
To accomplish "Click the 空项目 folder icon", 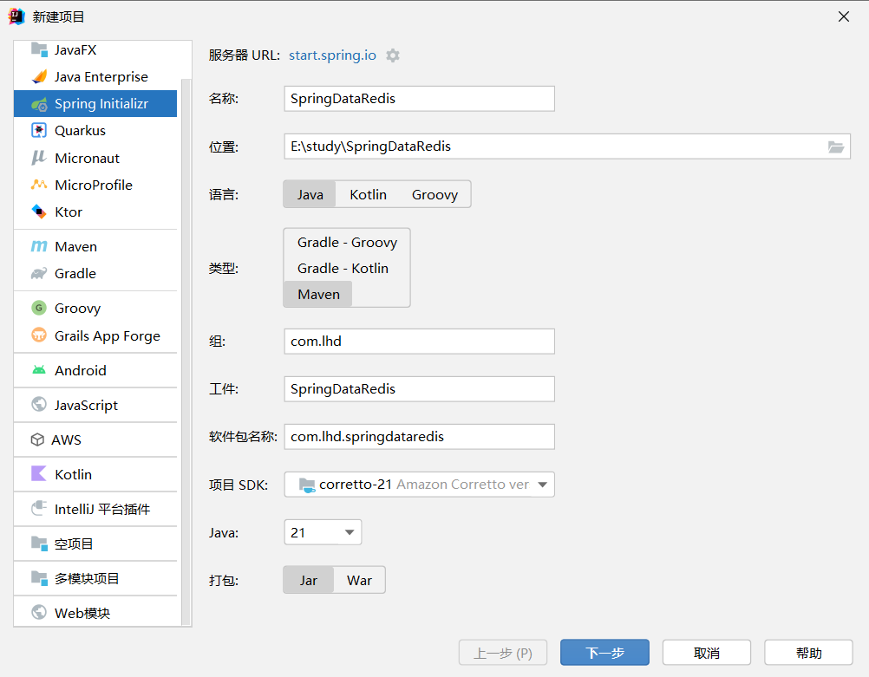I will [39, 544].
